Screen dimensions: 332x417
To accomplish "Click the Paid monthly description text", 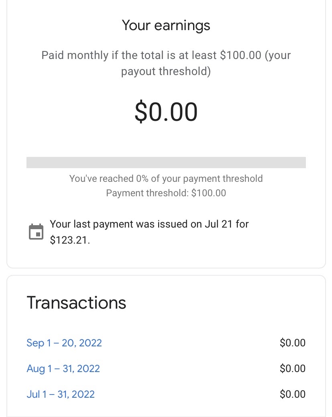I will (166, 63).
